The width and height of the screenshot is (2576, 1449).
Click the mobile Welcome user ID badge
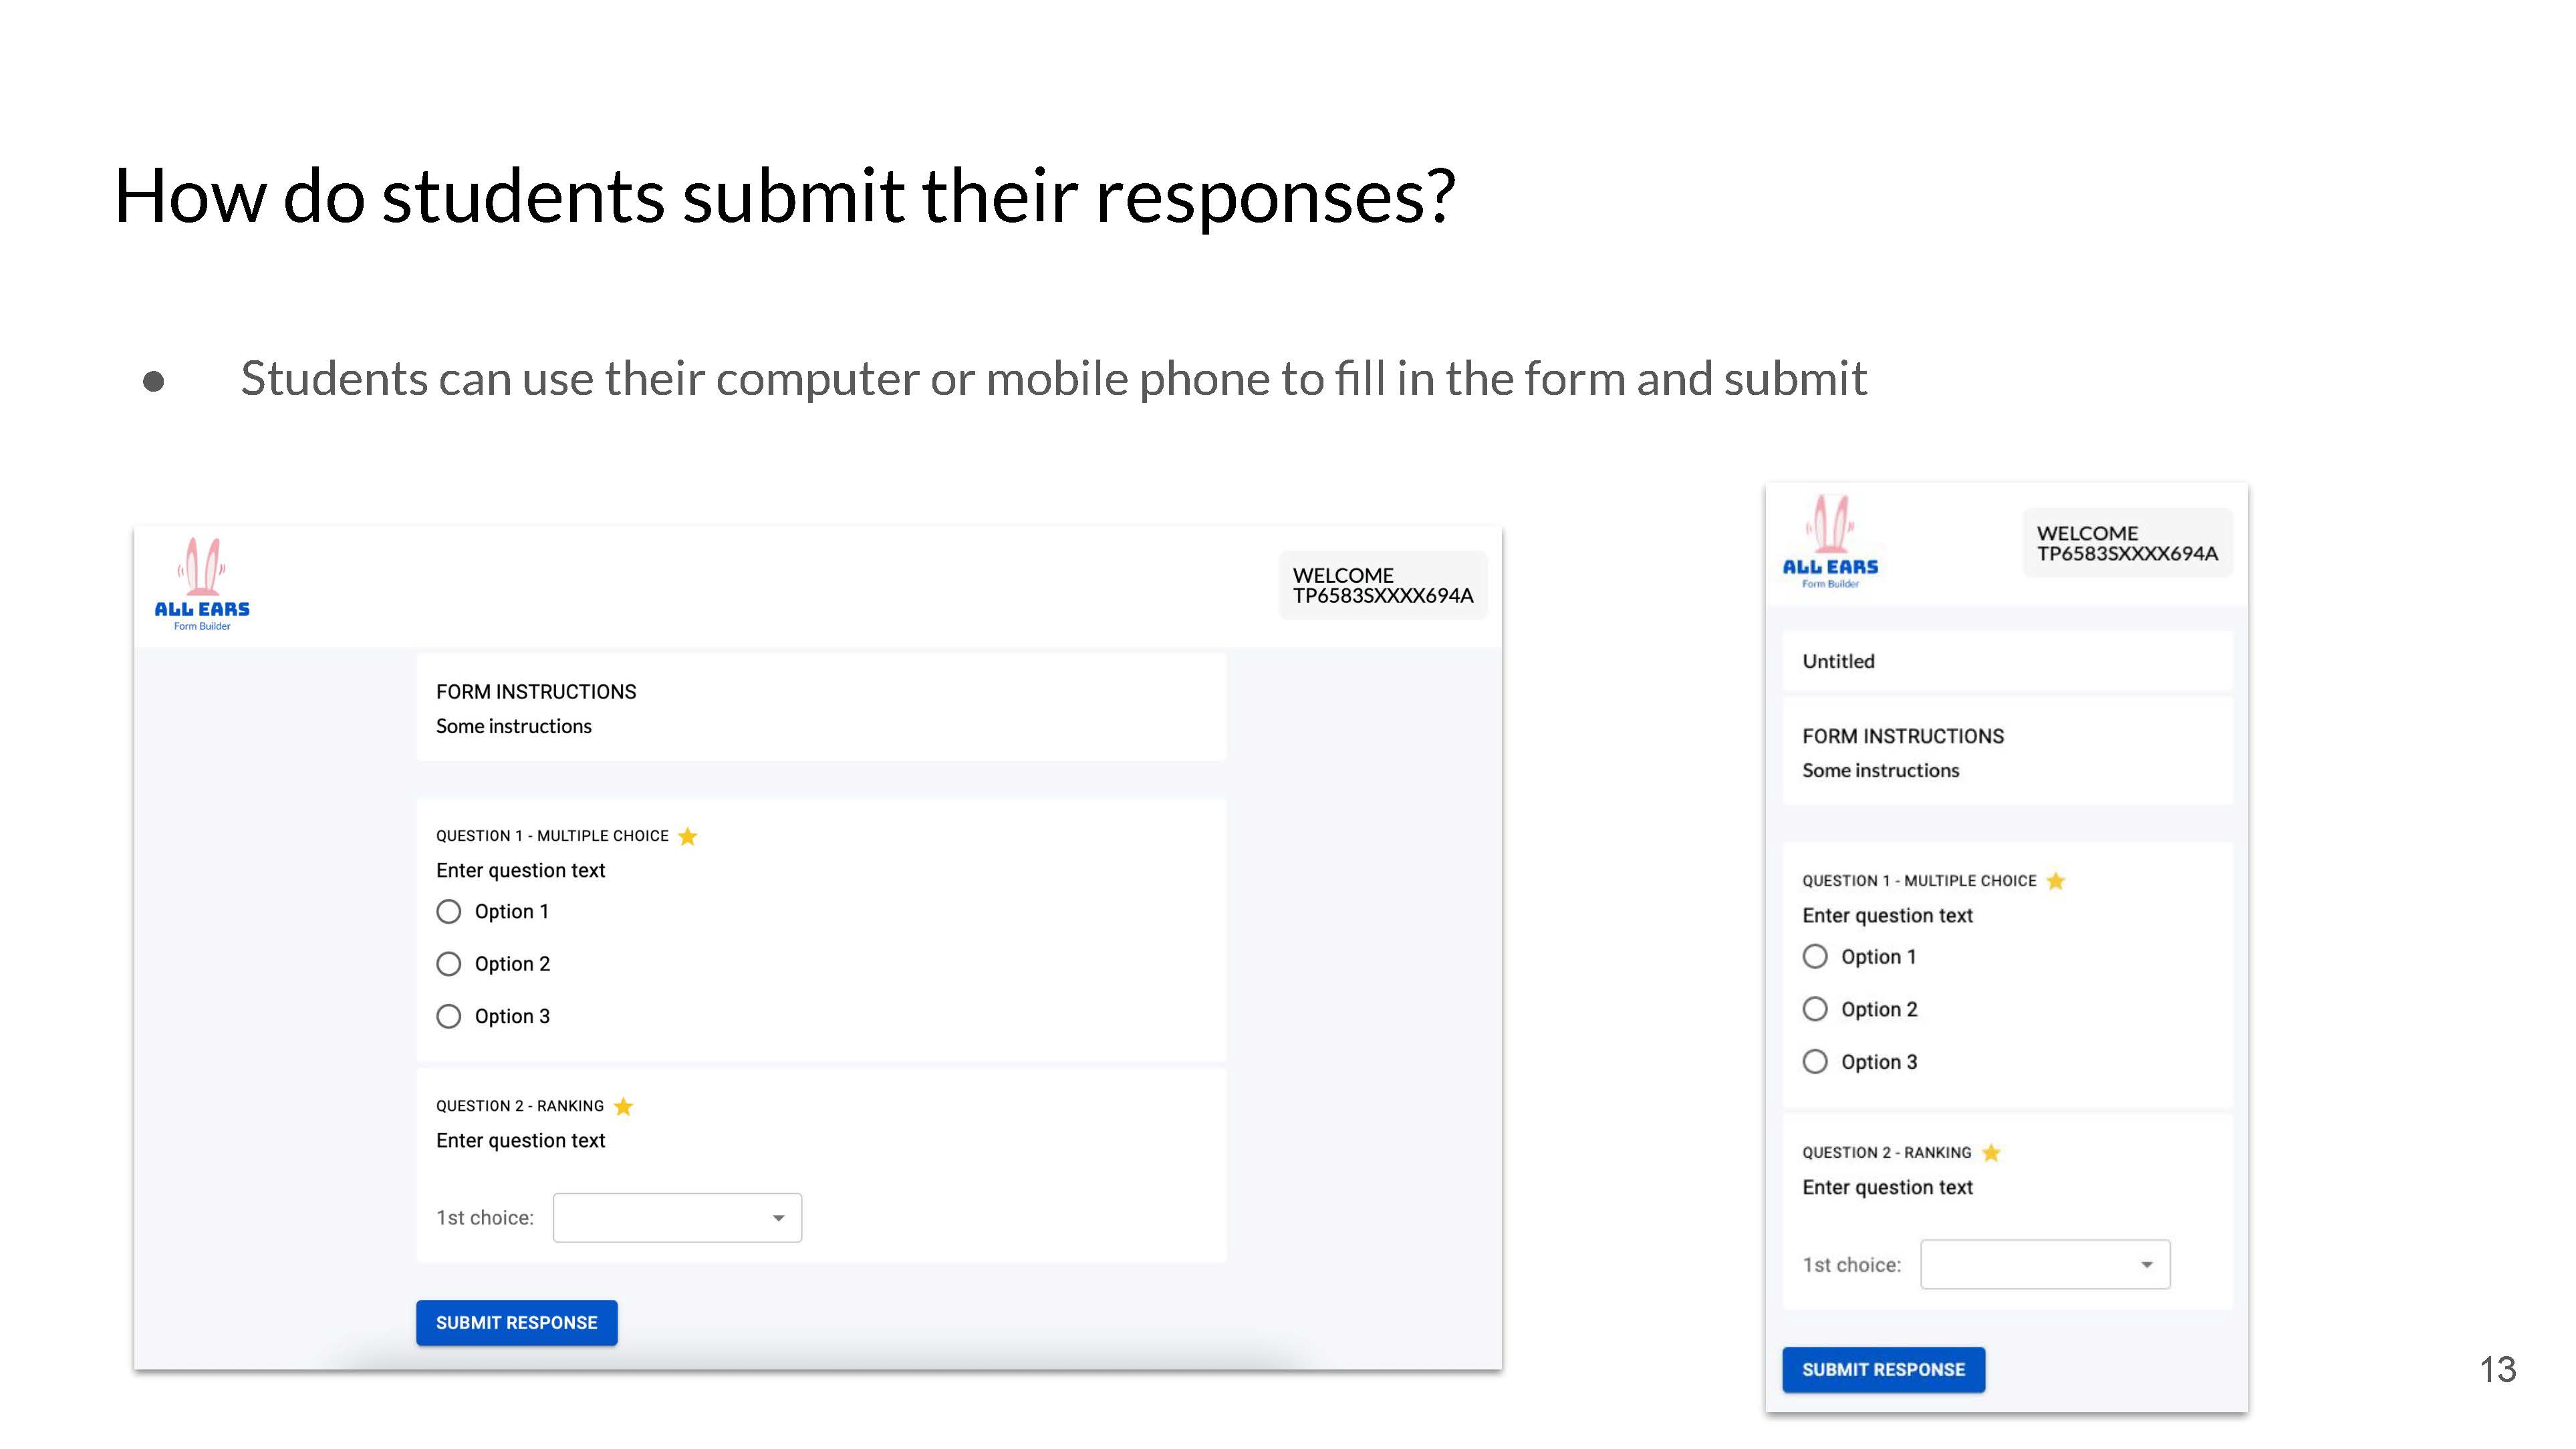click(x=2127, y=543)
